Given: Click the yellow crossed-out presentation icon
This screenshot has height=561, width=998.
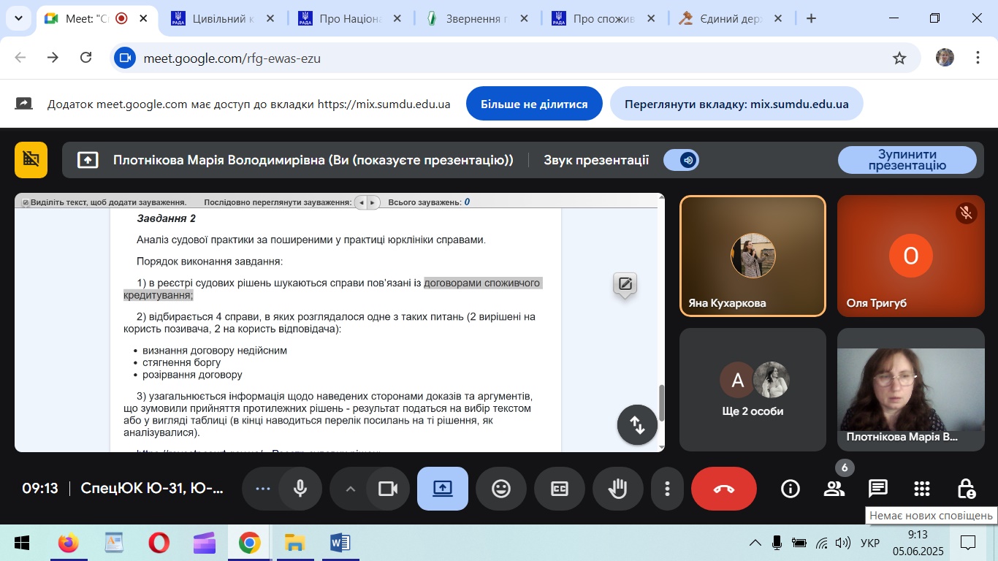Looking at the screenshot, I should [31, 160].
